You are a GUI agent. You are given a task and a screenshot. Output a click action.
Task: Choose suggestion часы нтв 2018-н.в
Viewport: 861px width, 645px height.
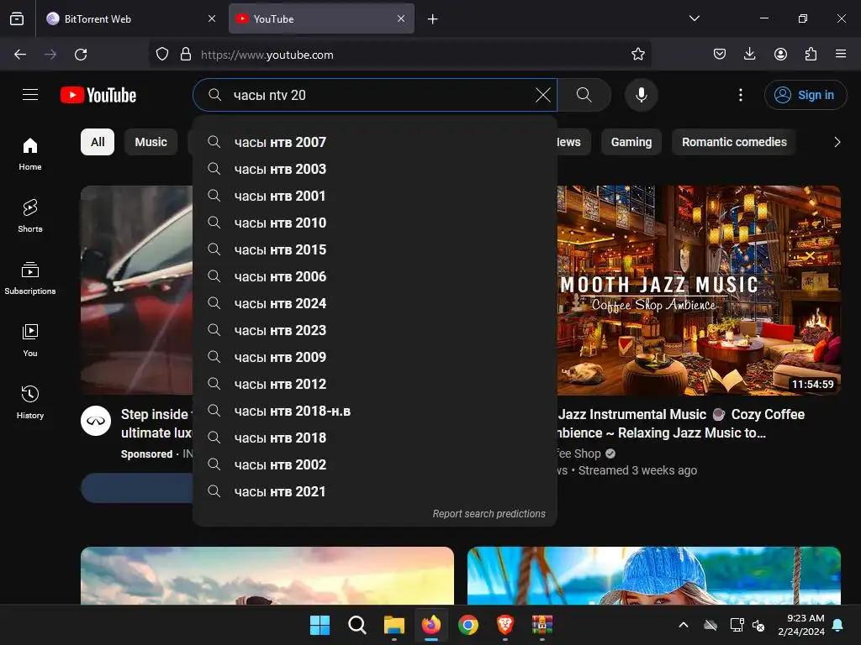click(x=375, y=411)
